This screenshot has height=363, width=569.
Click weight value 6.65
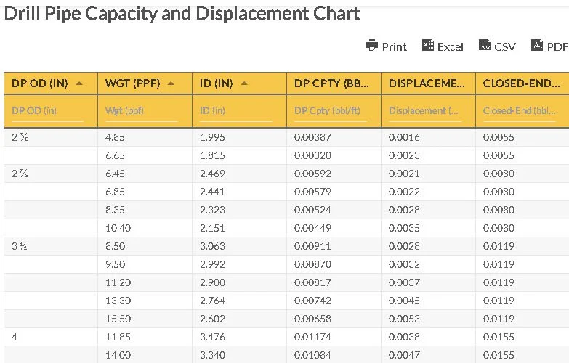click(x=115, y=155)
